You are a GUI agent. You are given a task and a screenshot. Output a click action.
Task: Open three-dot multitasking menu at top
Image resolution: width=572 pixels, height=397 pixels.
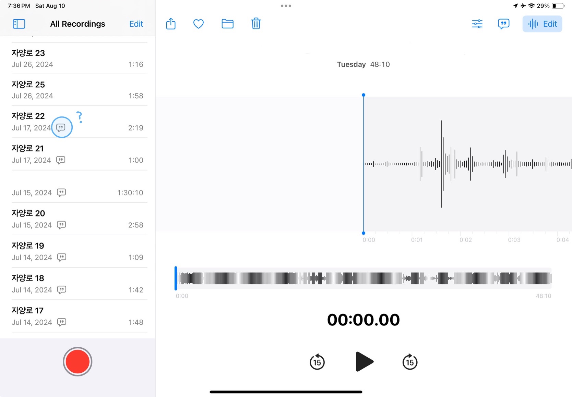pyautogui.click(x=286, y=6)
